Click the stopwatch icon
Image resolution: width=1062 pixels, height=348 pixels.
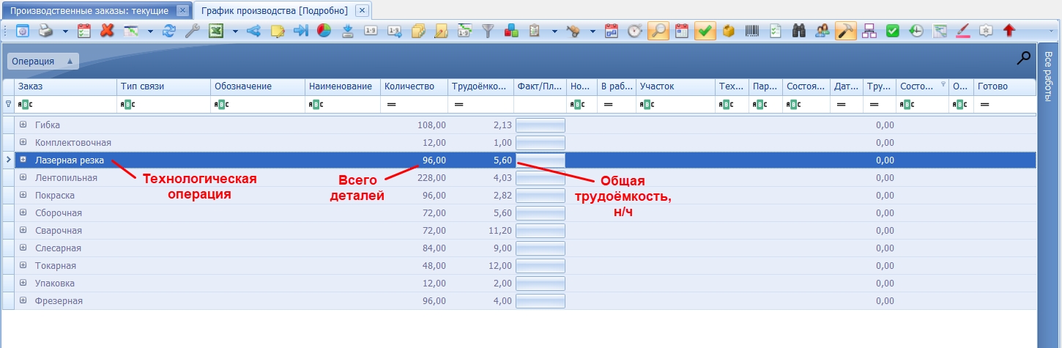(635, 31)
